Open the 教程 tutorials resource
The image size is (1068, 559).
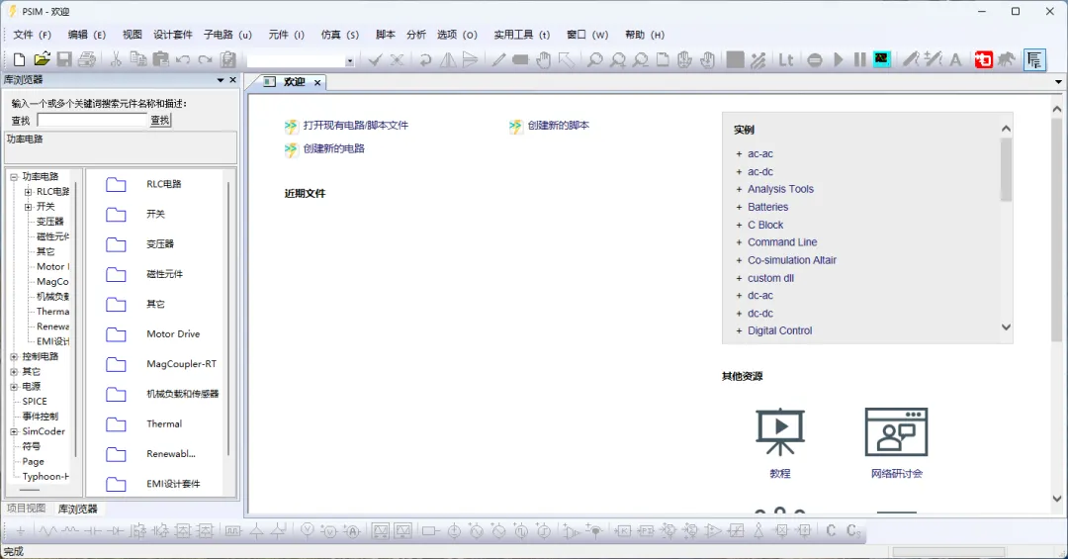(x=780, y=441)
